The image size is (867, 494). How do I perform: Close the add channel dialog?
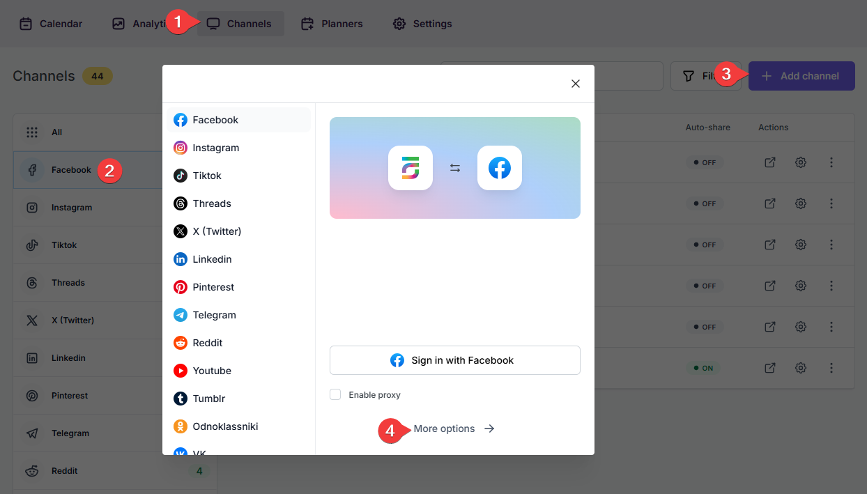[576, 84]
